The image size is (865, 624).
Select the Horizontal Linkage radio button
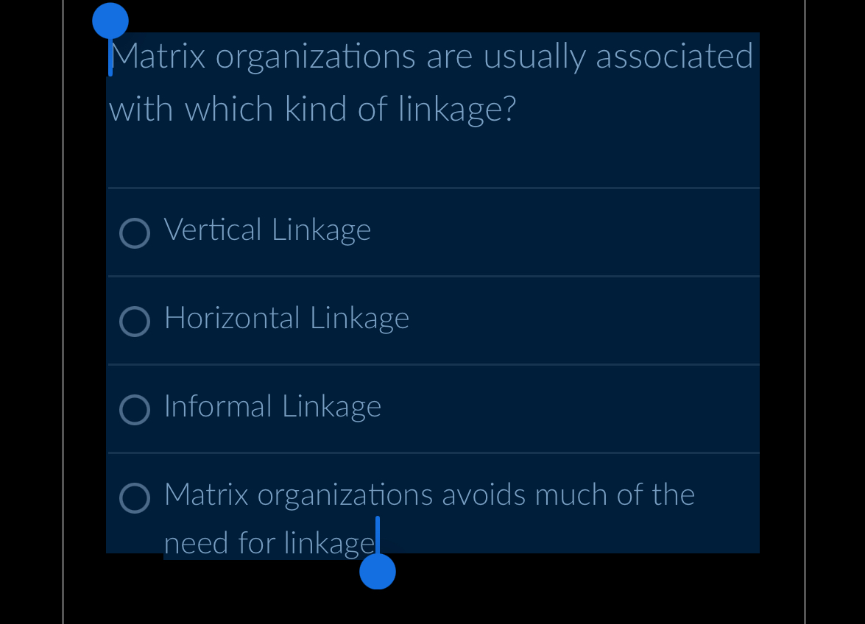[134, 322]
